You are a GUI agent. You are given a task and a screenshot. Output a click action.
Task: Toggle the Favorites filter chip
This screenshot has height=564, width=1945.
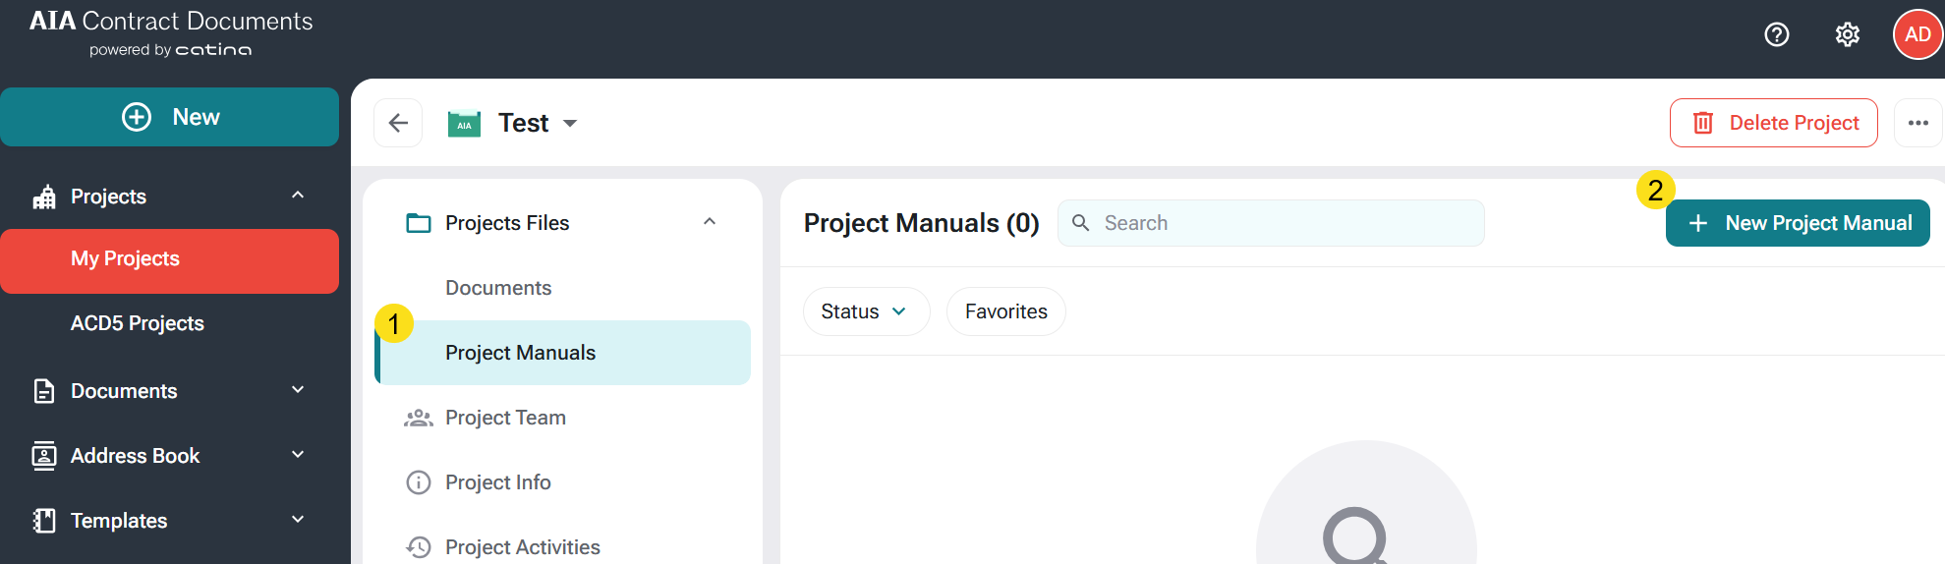tap(1005, 311)
